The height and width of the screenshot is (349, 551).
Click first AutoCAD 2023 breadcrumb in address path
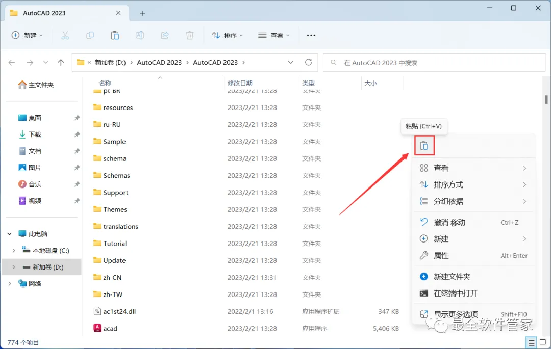[x=159, y=63]
